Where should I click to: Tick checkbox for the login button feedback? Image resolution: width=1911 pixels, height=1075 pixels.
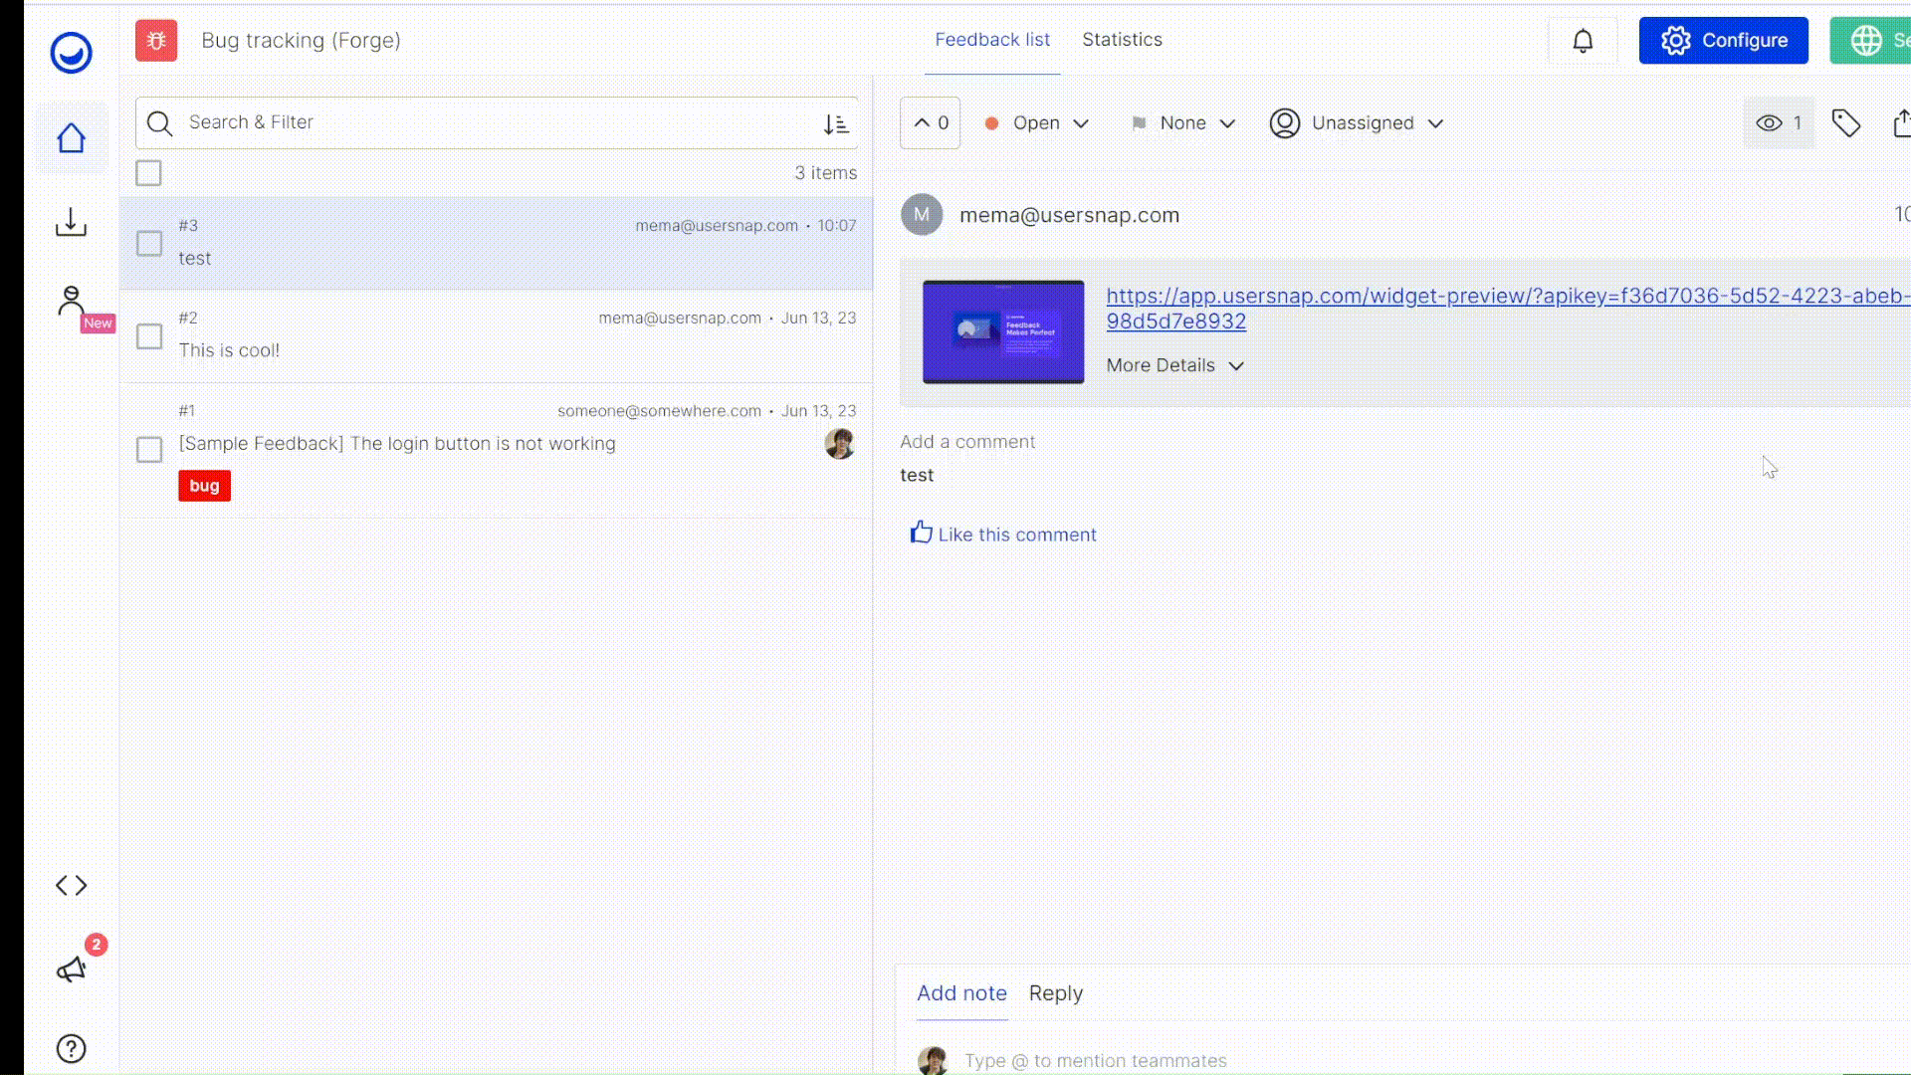pyautogui.click(x=149, y=450)
